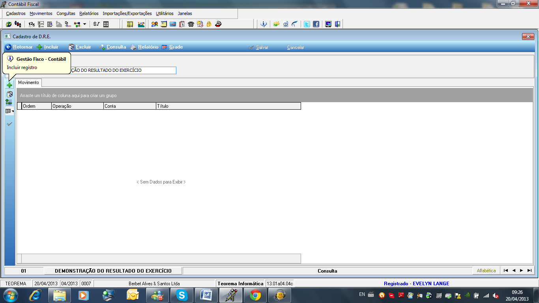Expand the dropdown arrow next to the toolbar tree icon
The image size is (539, 303).
point(84,24)
